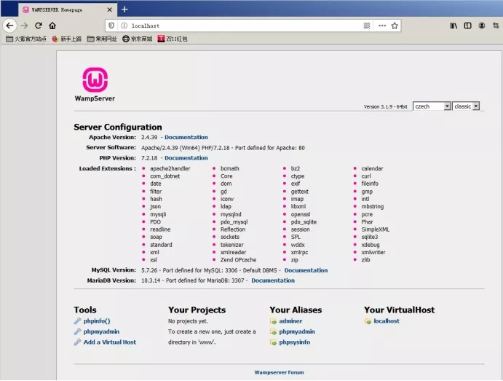This screenshot has width=503, height=381.
Task: Open the adminer alias link
Action: 290,321
